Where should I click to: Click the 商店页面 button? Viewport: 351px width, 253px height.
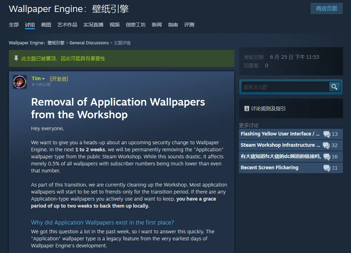(327, 8)
